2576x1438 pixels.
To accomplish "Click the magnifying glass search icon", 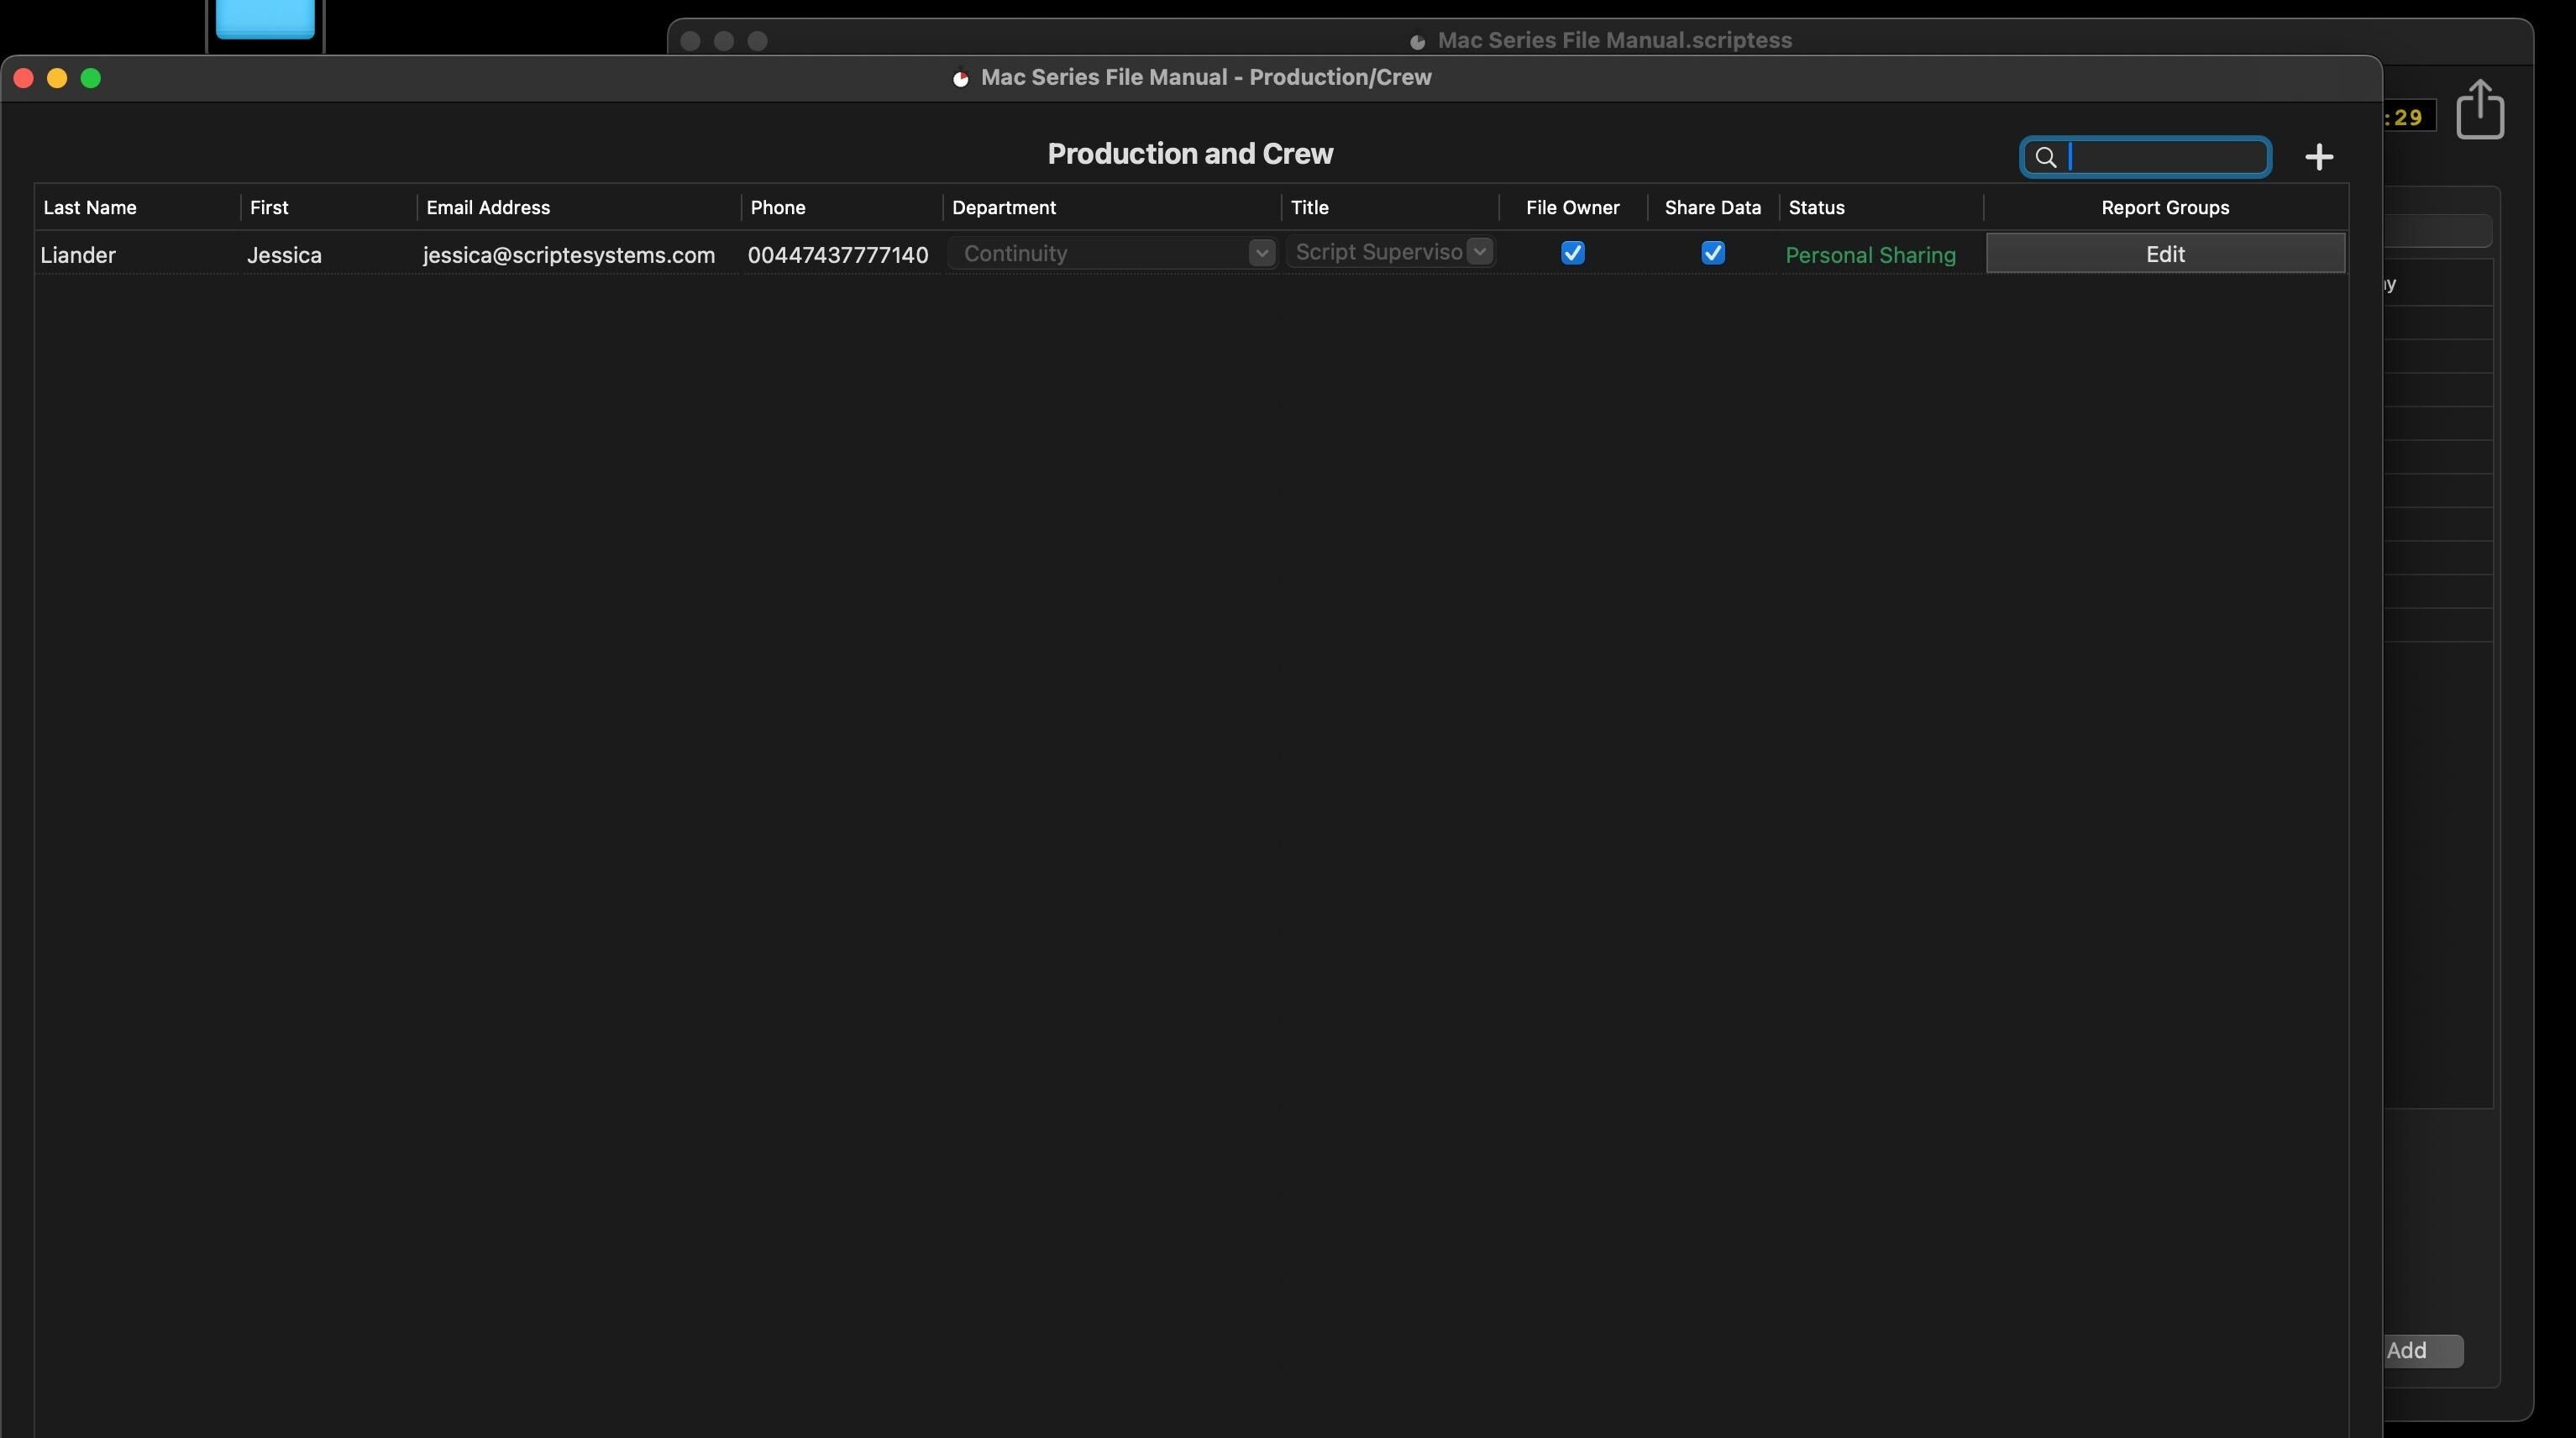I will click(x=2045, y=158).
